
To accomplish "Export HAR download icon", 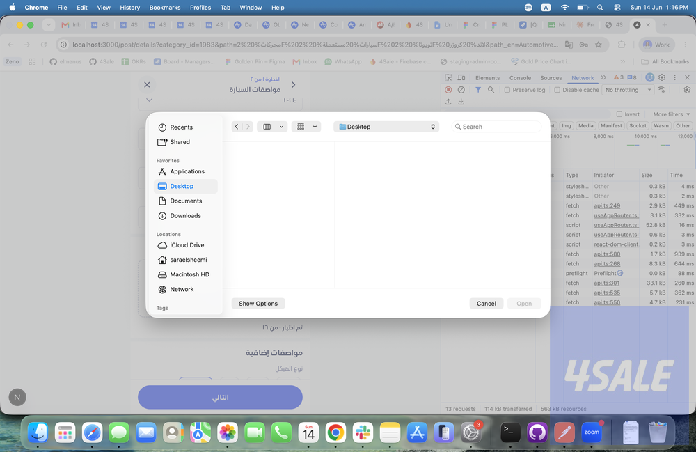I will [461, 102].
